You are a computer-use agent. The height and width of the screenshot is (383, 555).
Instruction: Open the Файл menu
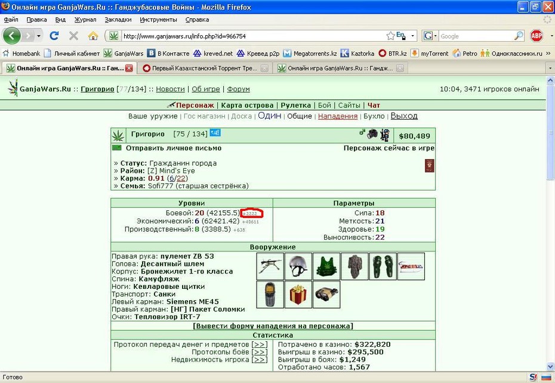(11, 20)
